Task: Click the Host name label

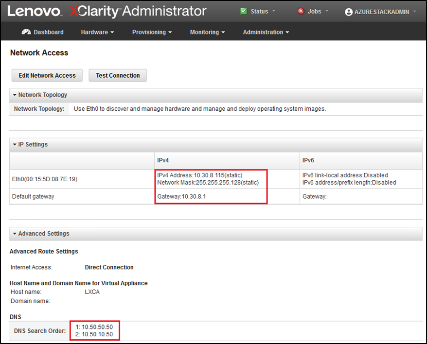Action: tap(26, 292)
